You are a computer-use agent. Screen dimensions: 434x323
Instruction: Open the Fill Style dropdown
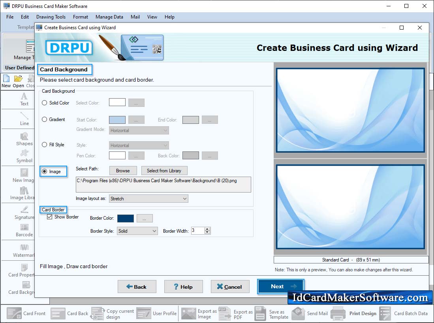(x=139, y=146)
